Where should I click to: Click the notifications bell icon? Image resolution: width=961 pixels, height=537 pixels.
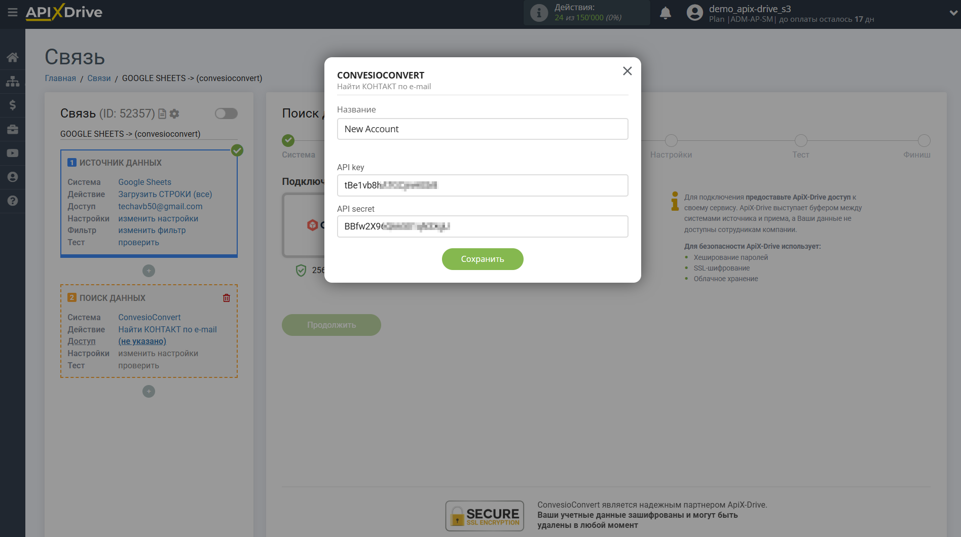tap(665, 13)
